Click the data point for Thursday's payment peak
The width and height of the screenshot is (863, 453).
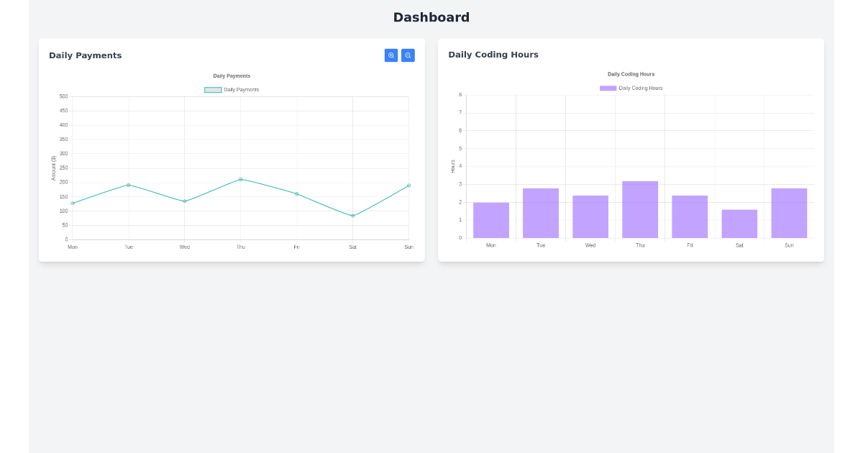pyautogui.click(x=240, y=180)
